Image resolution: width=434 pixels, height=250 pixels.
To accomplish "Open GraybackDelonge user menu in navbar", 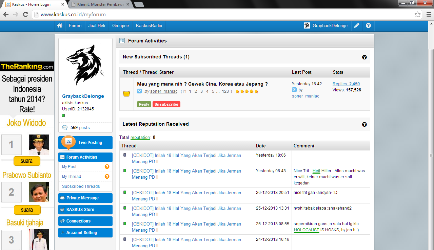I will coord(330,25).
